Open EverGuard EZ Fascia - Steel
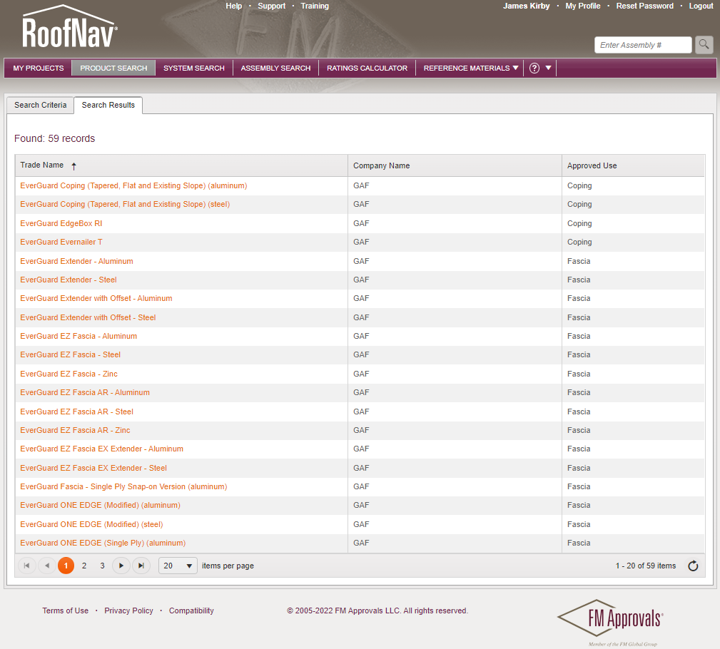720x649 pixels. click(70, 354)
